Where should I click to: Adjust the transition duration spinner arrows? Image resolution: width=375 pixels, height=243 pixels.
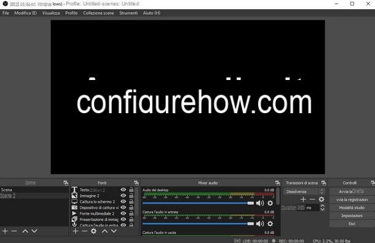(x=322, y=207)
